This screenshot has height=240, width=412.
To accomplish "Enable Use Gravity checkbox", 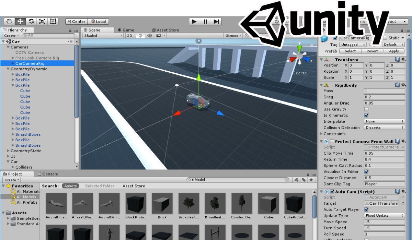I will click(x=366, y=109).
